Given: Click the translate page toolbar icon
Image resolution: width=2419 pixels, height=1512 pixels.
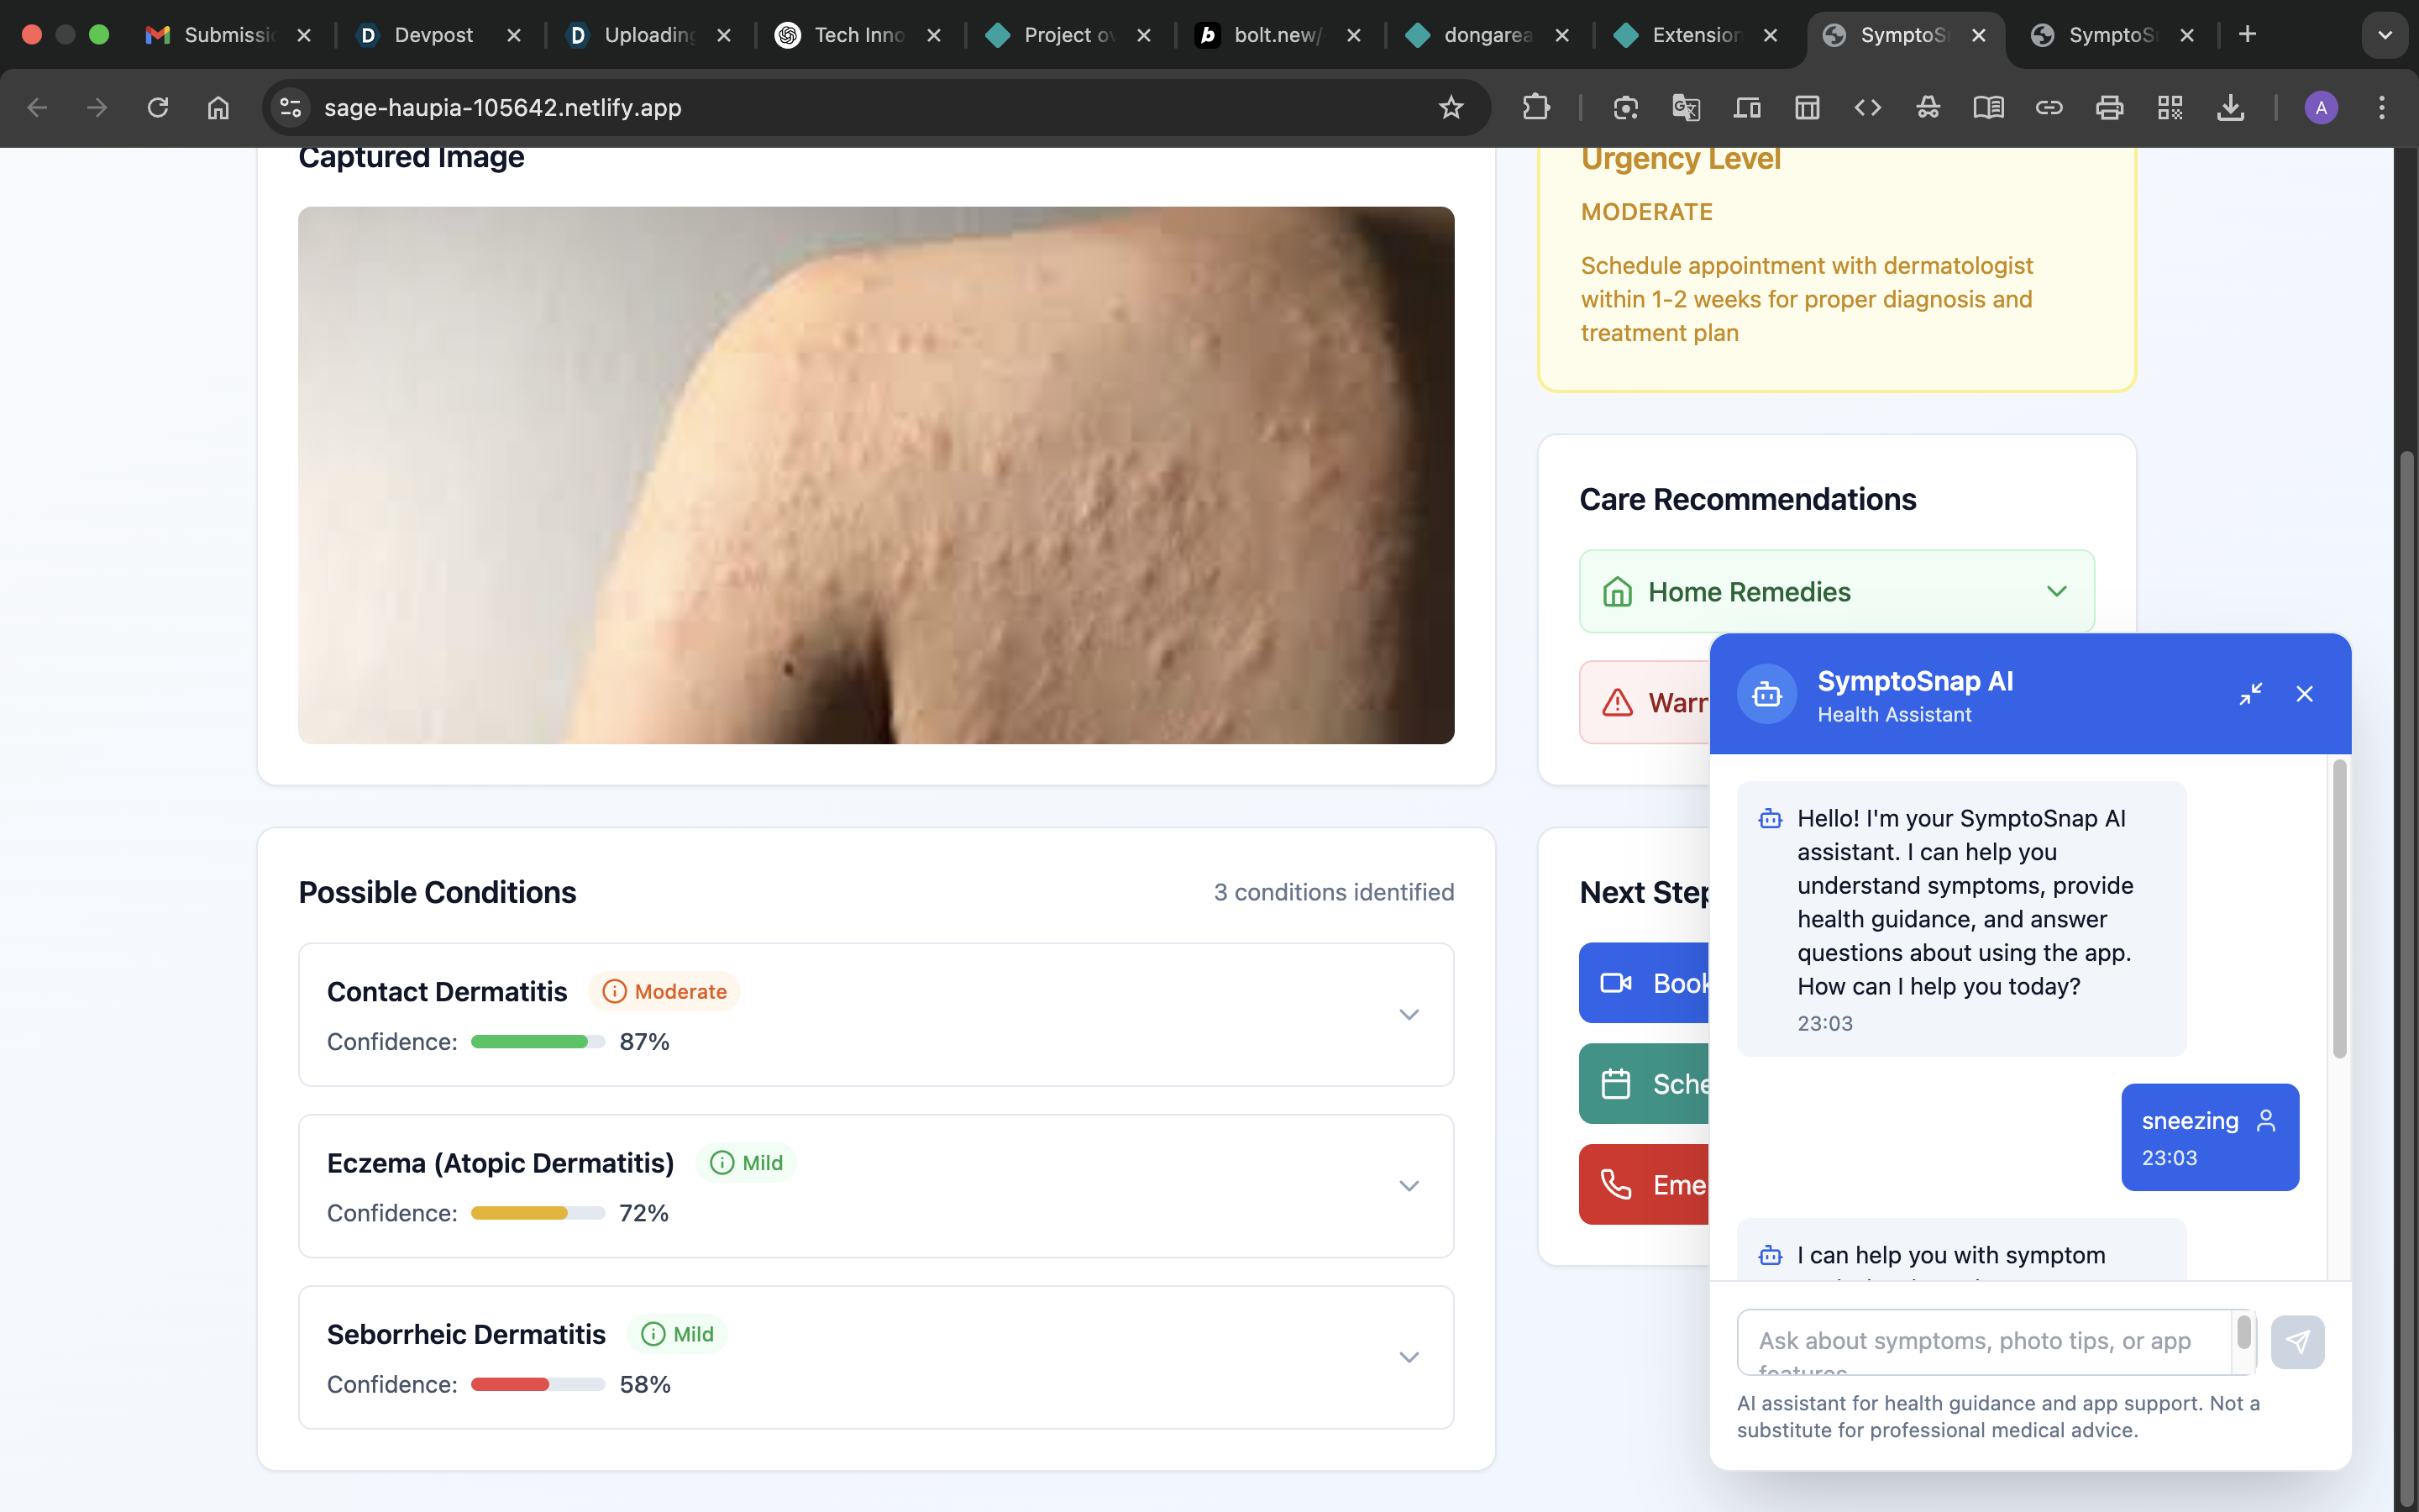Looking at the screenshot, I should (x=1685, y=107).
